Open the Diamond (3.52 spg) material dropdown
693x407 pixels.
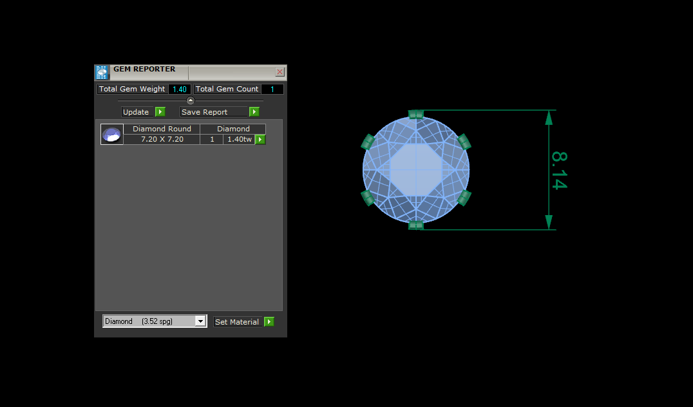click(x=155, y=321)
